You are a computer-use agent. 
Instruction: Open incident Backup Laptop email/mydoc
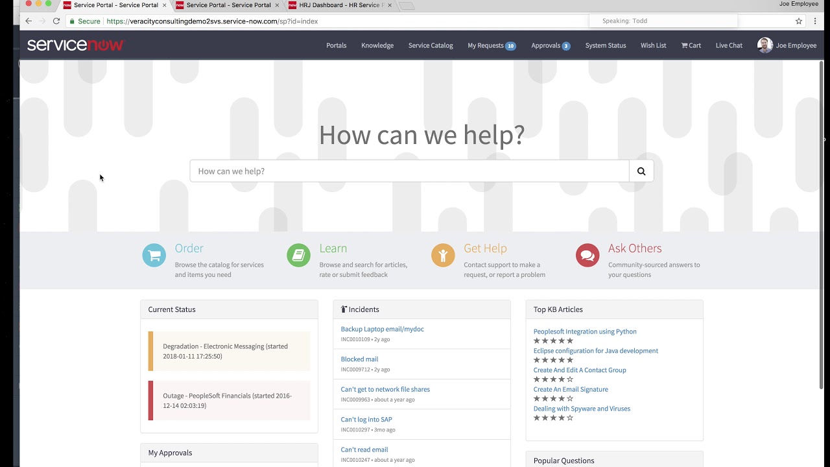coord(382,329)
